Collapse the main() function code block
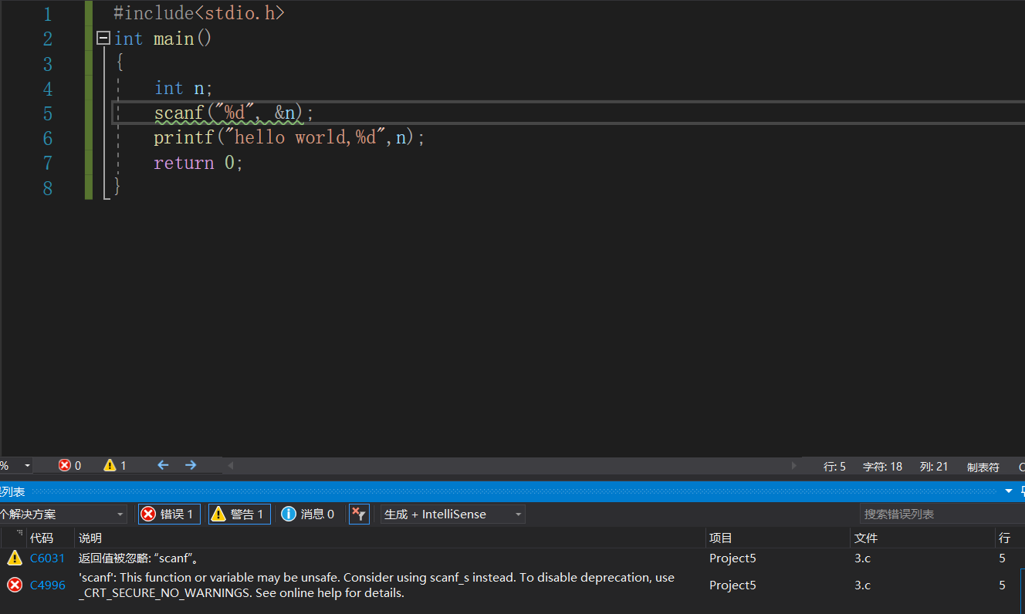The image size is (1025, 614). [x=103, y=38]
